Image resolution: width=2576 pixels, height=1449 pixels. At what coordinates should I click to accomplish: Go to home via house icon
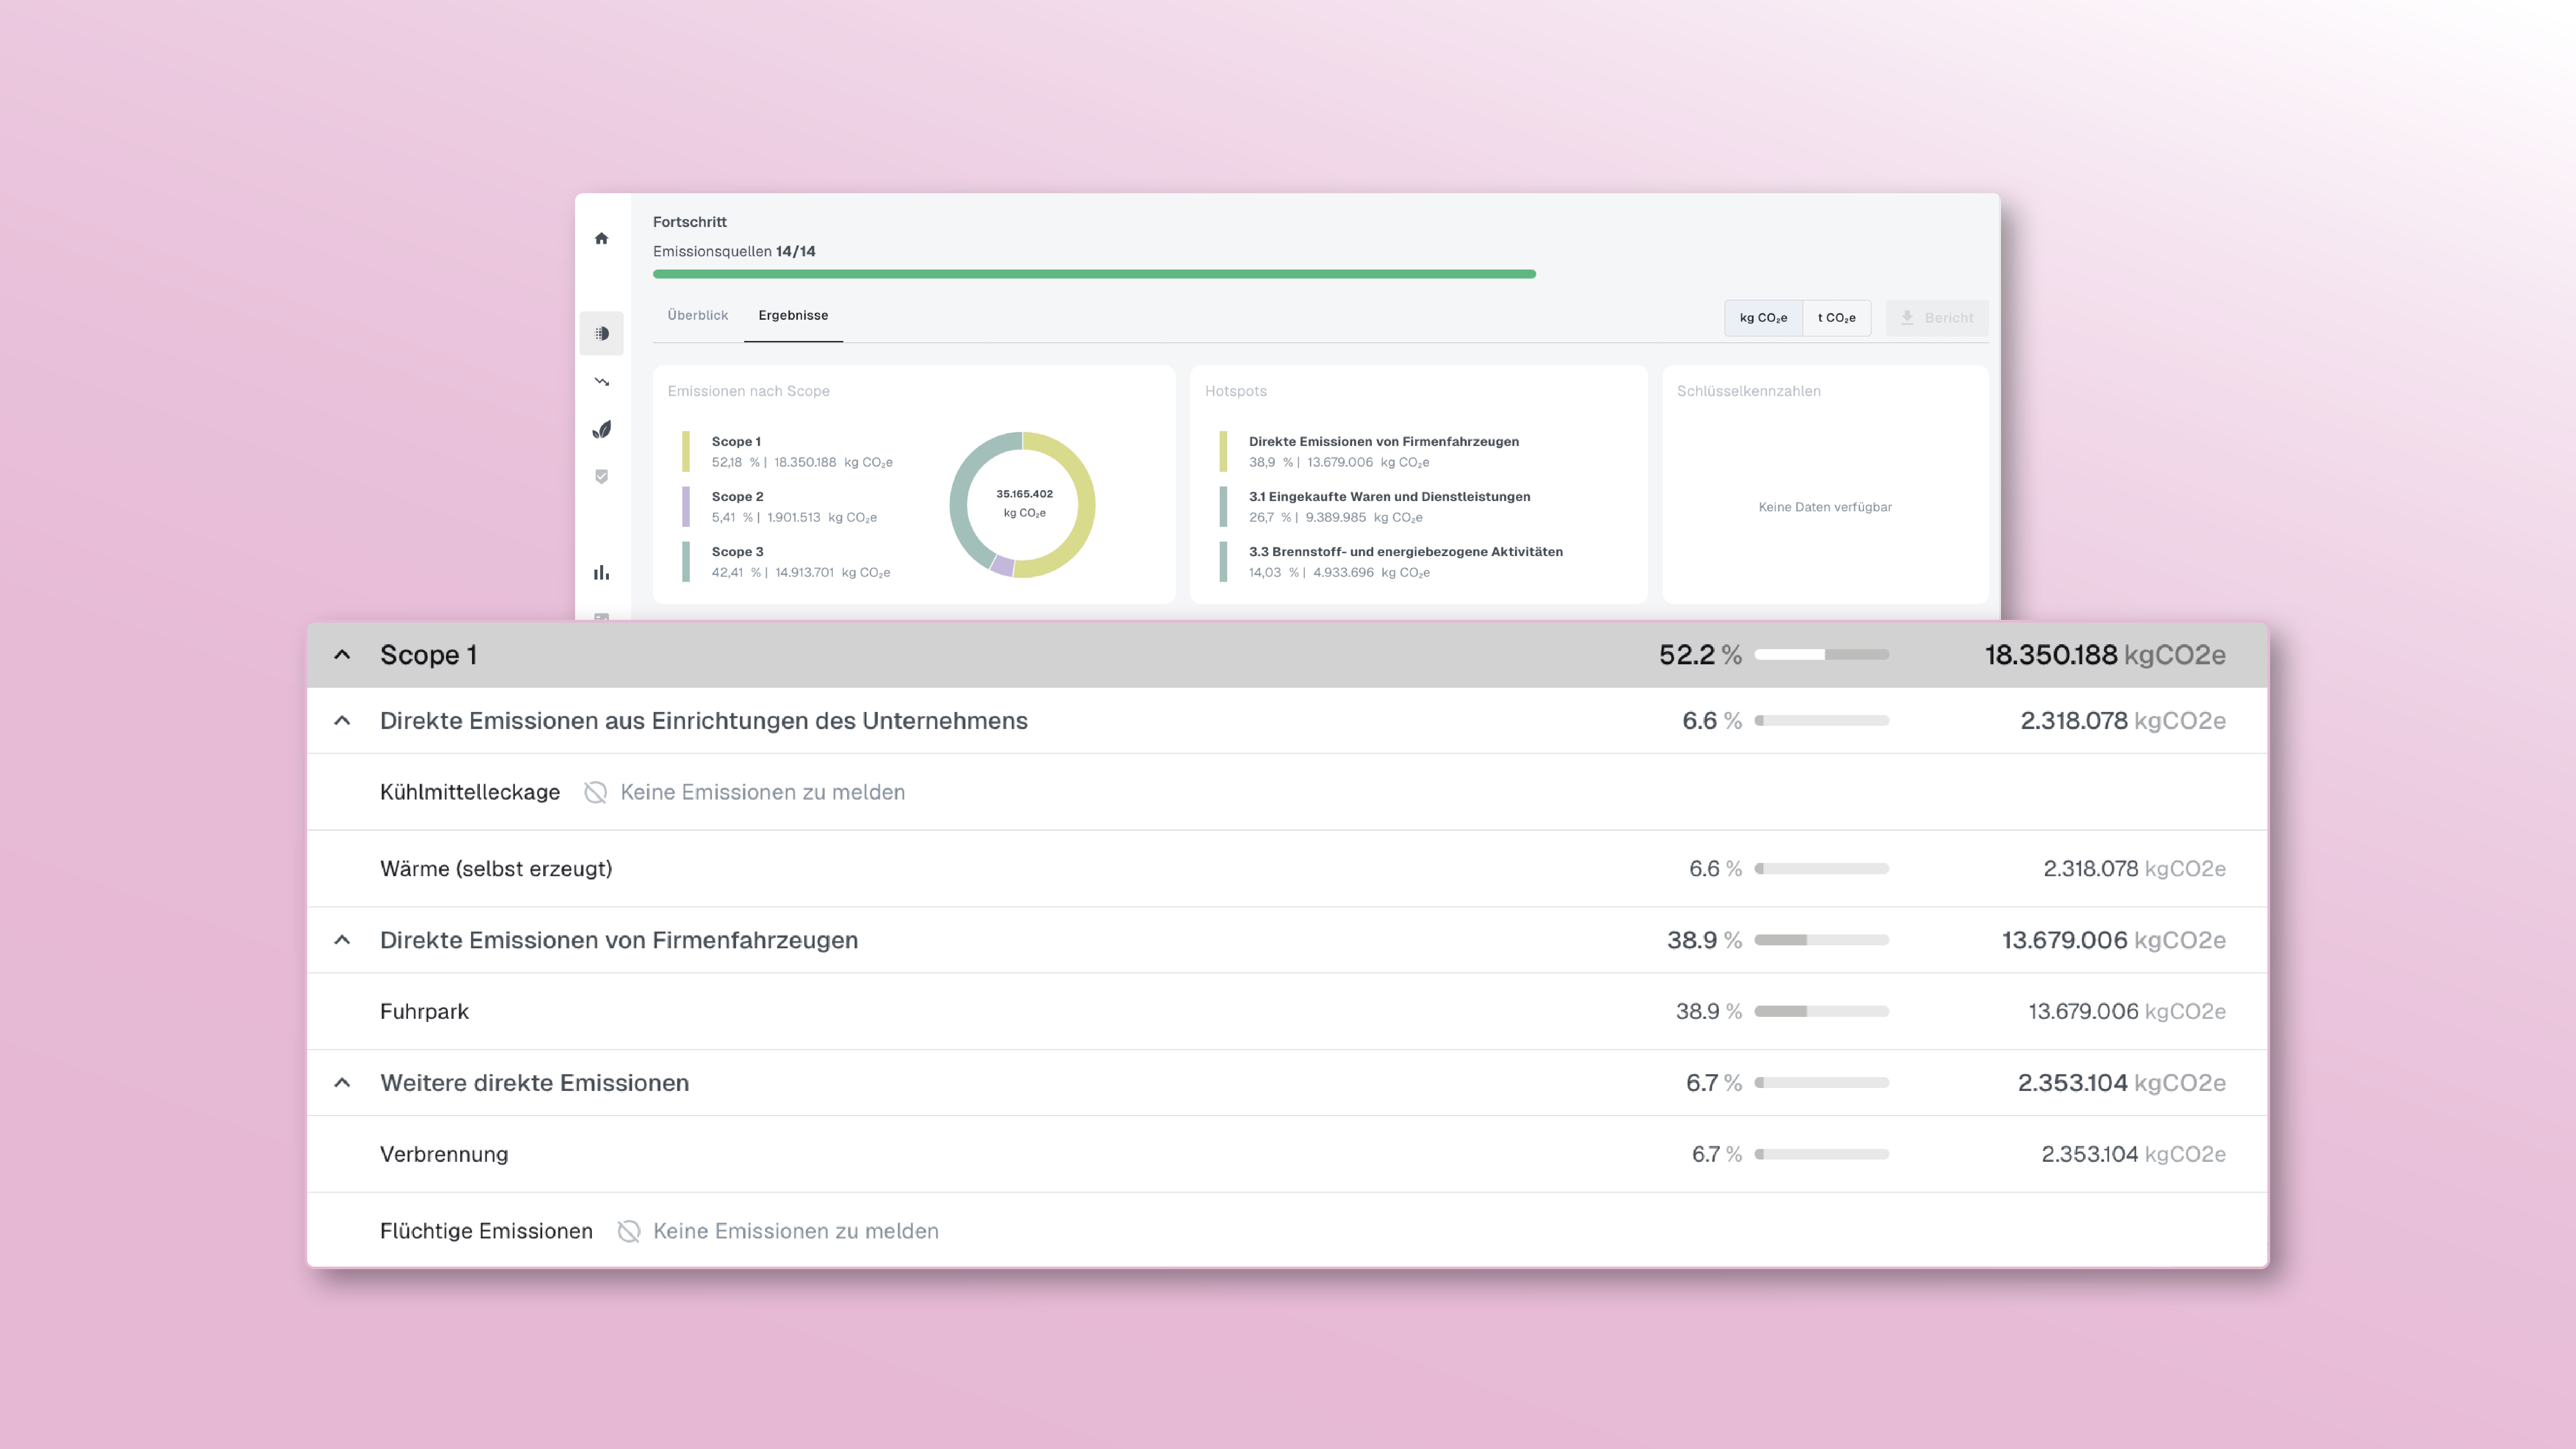(601, 238)
